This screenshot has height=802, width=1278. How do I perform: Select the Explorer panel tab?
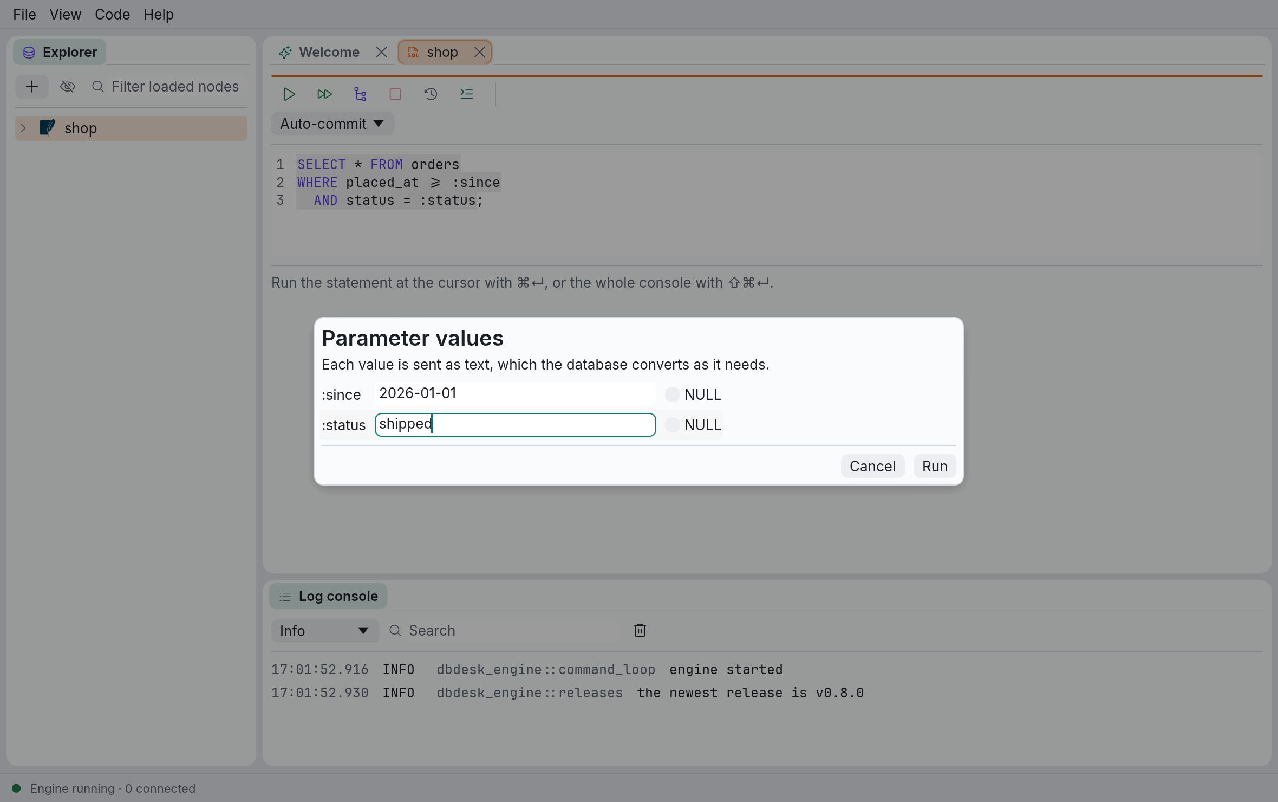click(60, 52)
